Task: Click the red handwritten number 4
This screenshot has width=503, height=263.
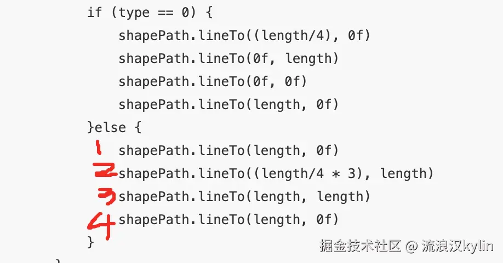Action: click(101, 226)
